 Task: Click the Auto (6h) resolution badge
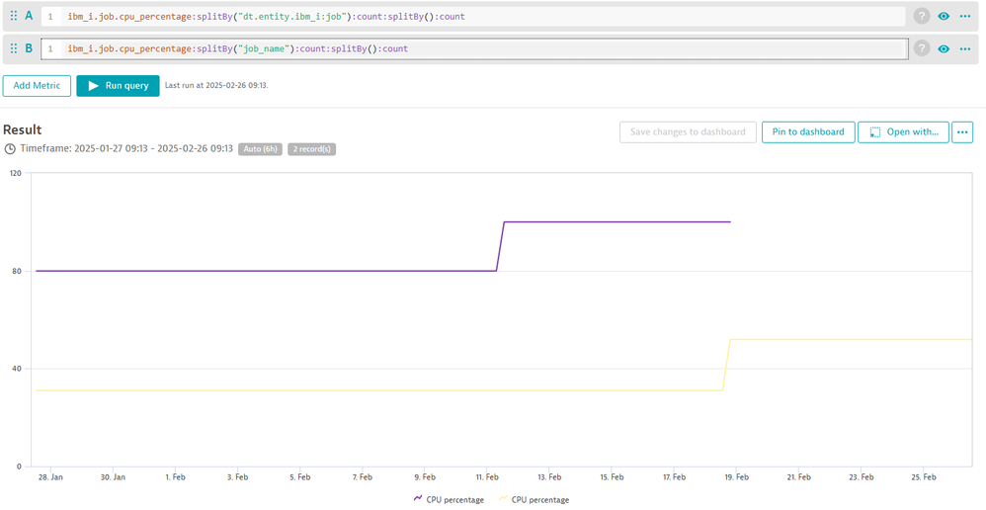[x=260, y=149]
